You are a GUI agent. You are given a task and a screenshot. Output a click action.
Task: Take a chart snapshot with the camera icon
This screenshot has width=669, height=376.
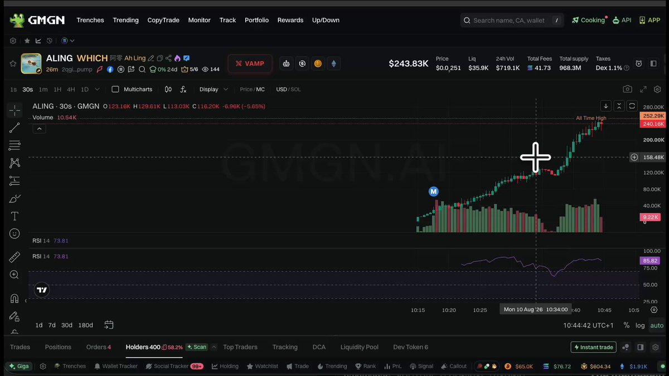(x=628, y=89)
